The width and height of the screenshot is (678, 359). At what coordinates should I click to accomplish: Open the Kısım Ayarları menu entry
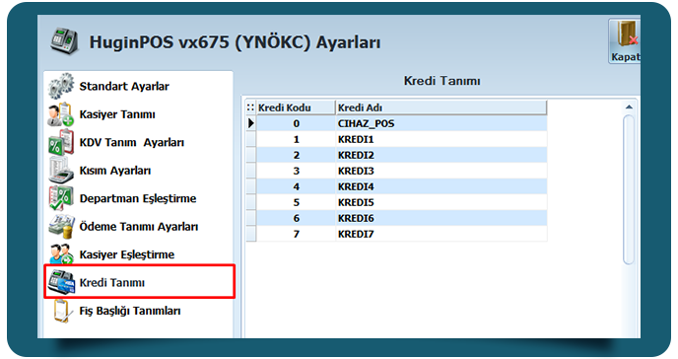(x=115, y=171)
